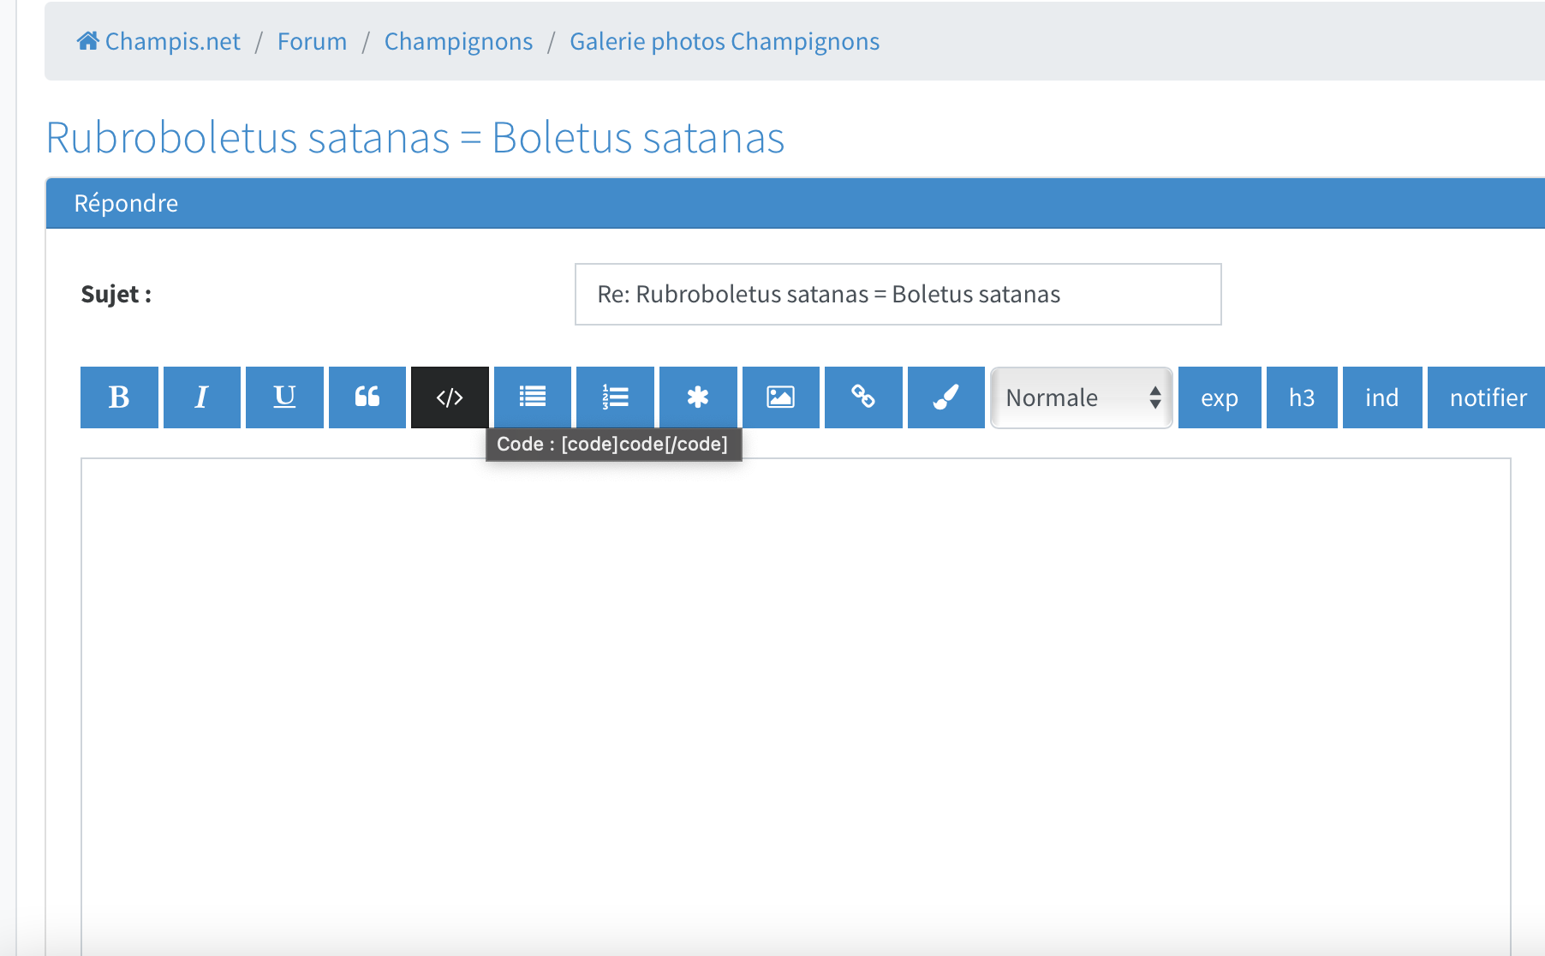This screenshot has width=1545, height=956.
Task: Insert an unordered bullet list
Action: click(x=532, y=397)
